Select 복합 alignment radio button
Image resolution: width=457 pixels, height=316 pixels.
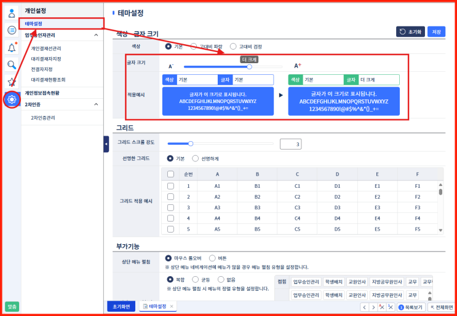(x=170, y=280)
